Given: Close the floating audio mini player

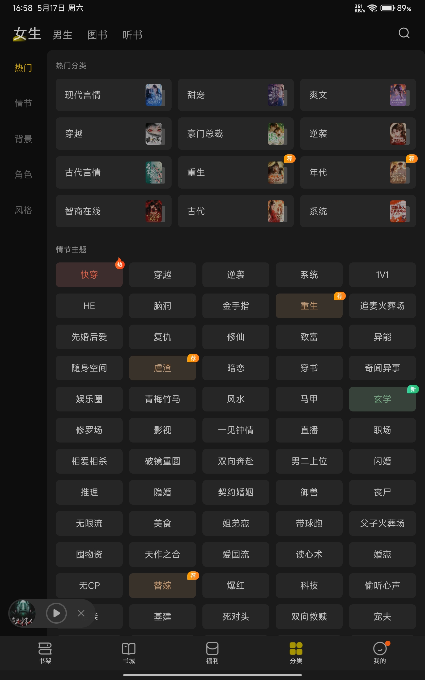Looking at the screenshot, I should (x=81, y=613).
